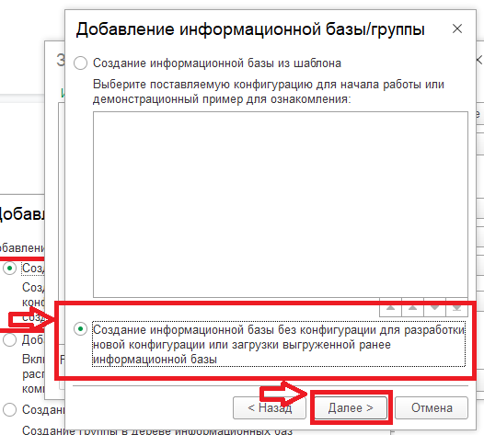Image resolution: width=484 pixels, height=435 pixels.
Task: Click the scroll-up-one-step arrow icon under the list
Action: coord(413,307)
